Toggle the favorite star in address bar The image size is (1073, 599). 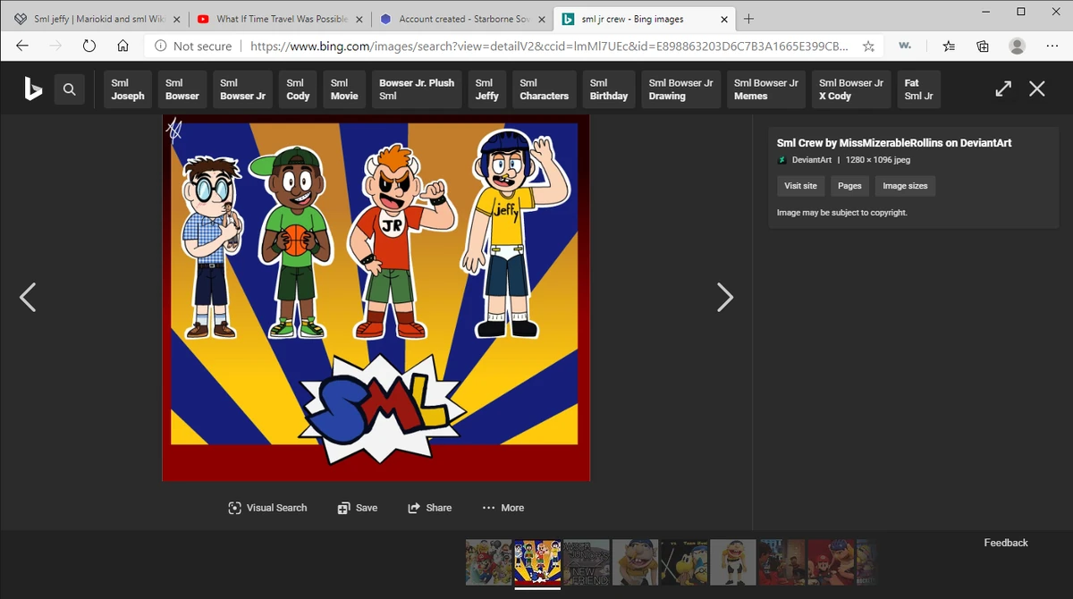click(868, 46)
